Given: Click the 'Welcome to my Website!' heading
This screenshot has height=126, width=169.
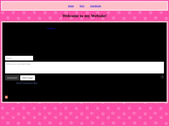Looking at the screenshot, I should coord(84,16).
